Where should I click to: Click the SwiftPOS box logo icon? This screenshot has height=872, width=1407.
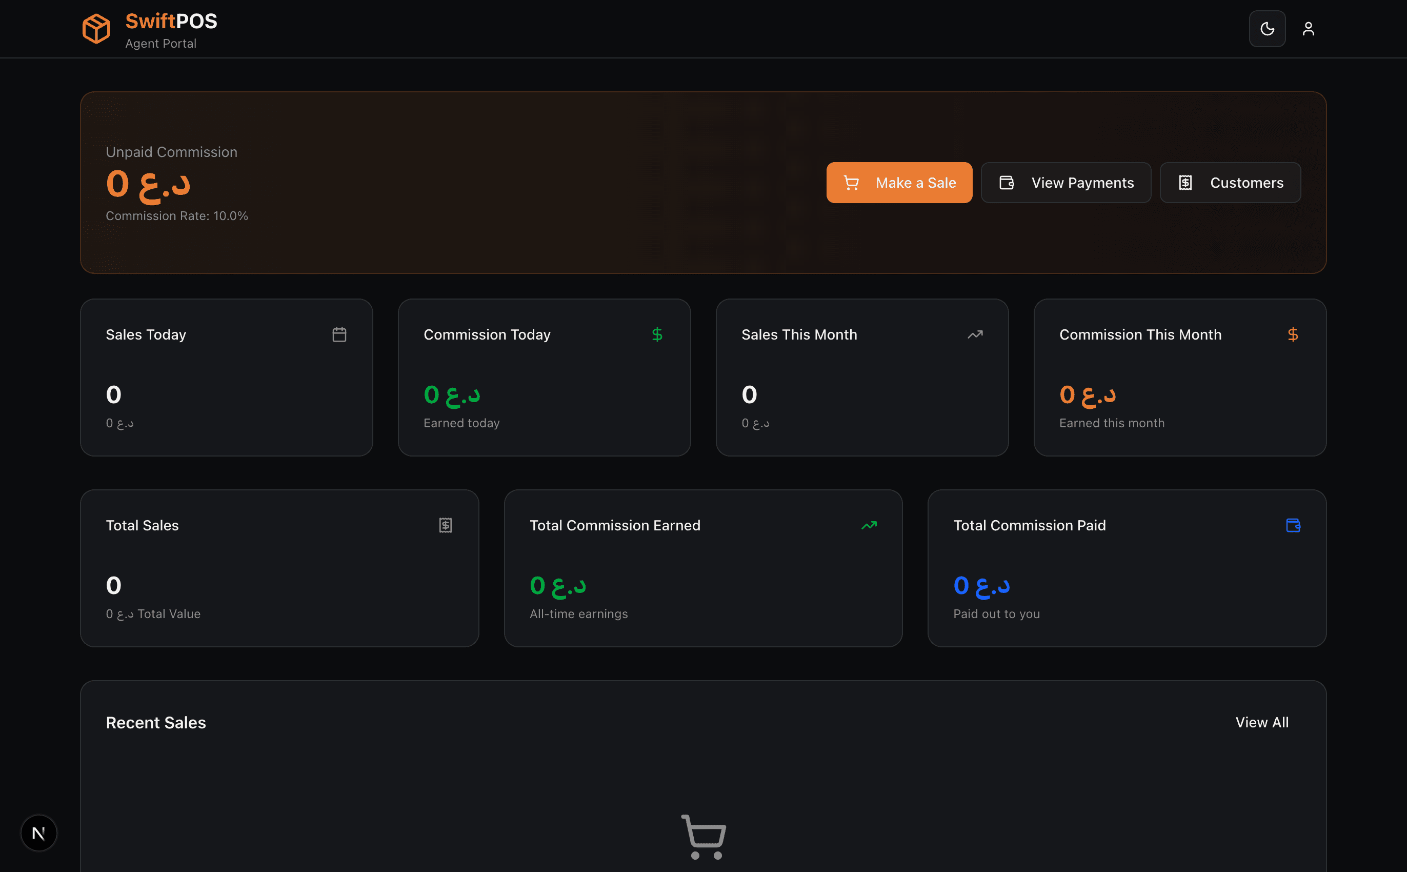pos(96,29)
